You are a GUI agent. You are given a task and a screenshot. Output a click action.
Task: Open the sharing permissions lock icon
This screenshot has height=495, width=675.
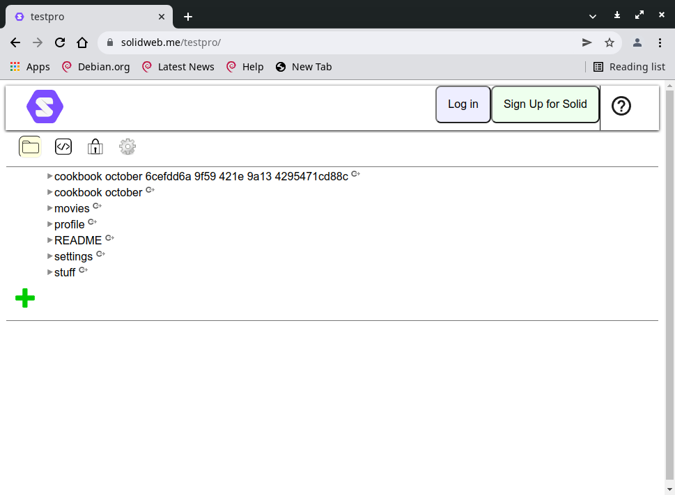click(95, 147)
